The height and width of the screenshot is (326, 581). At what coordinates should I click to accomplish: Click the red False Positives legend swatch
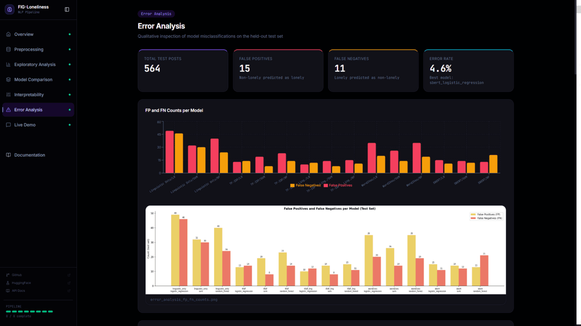pyautogui.click(x=326, y=185)
